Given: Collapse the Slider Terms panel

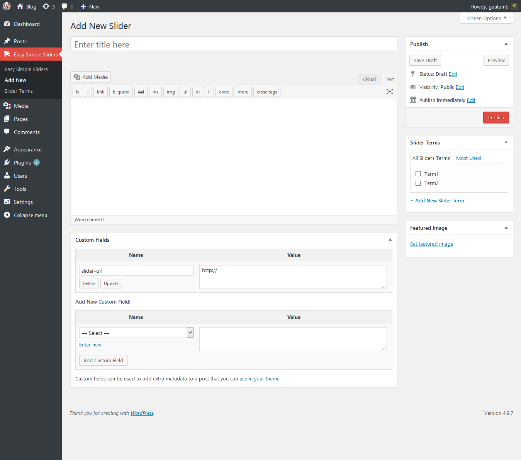Looking at the screenshot, I should click(506, 142).
